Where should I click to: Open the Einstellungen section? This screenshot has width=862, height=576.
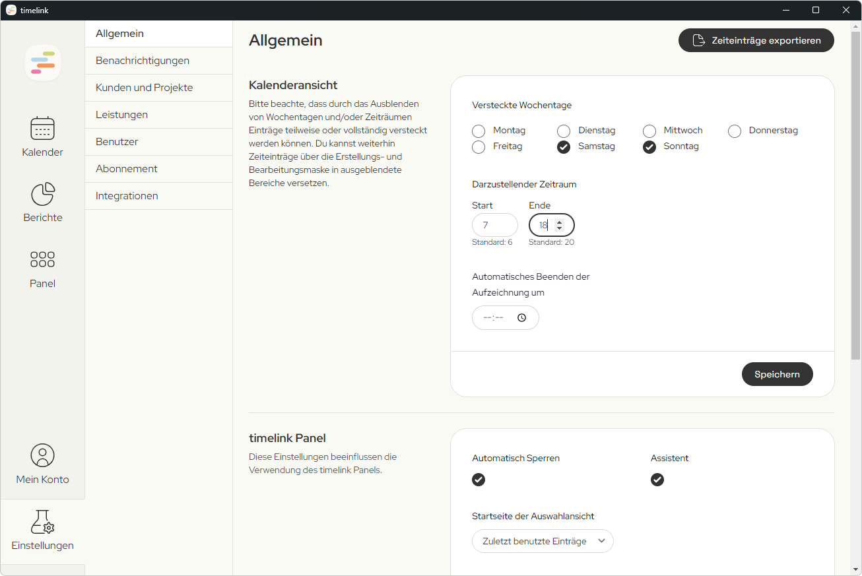click(x=42, y=530)
